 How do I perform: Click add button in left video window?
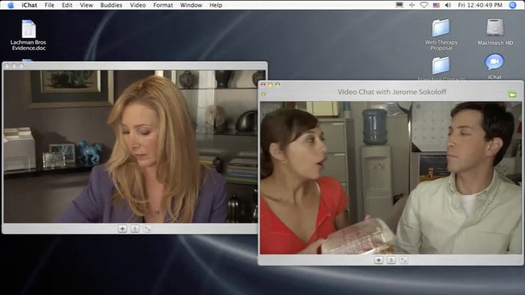(123, 229)
